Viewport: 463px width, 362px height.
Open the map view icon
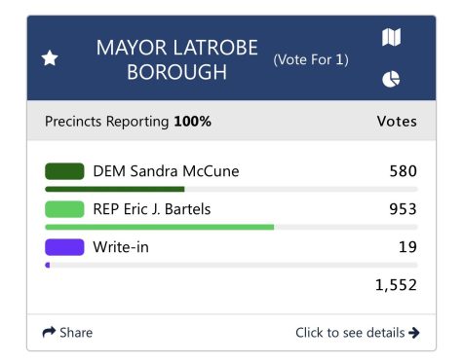[391, 37]
